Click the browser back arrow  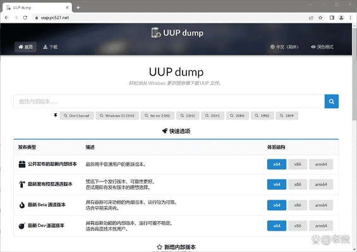(6, 18)
